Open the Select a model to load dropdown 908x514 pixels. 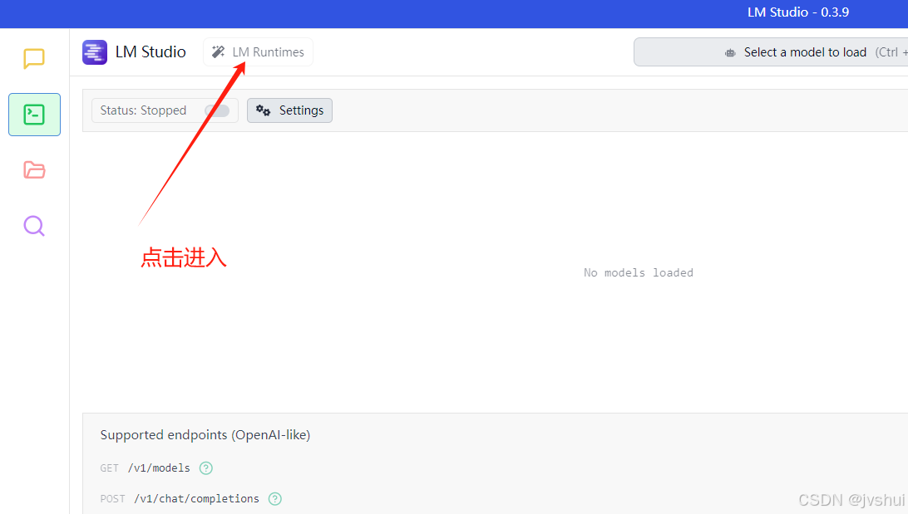point(771,52)
